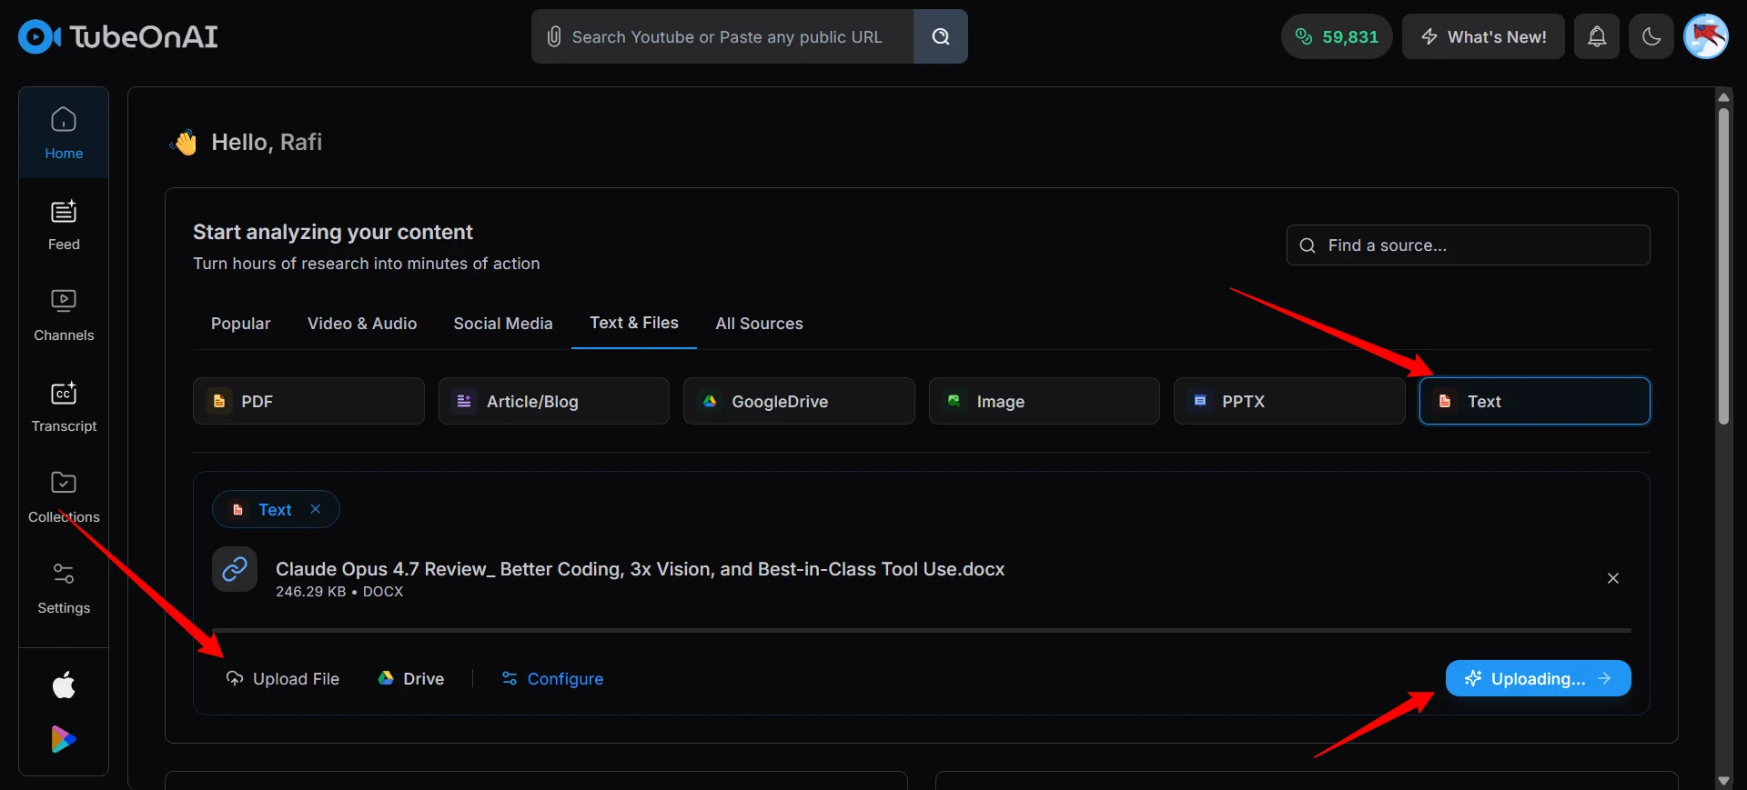Open the notifications bell
Screen dimensions: 1747x790
[x=1597, y=36]
